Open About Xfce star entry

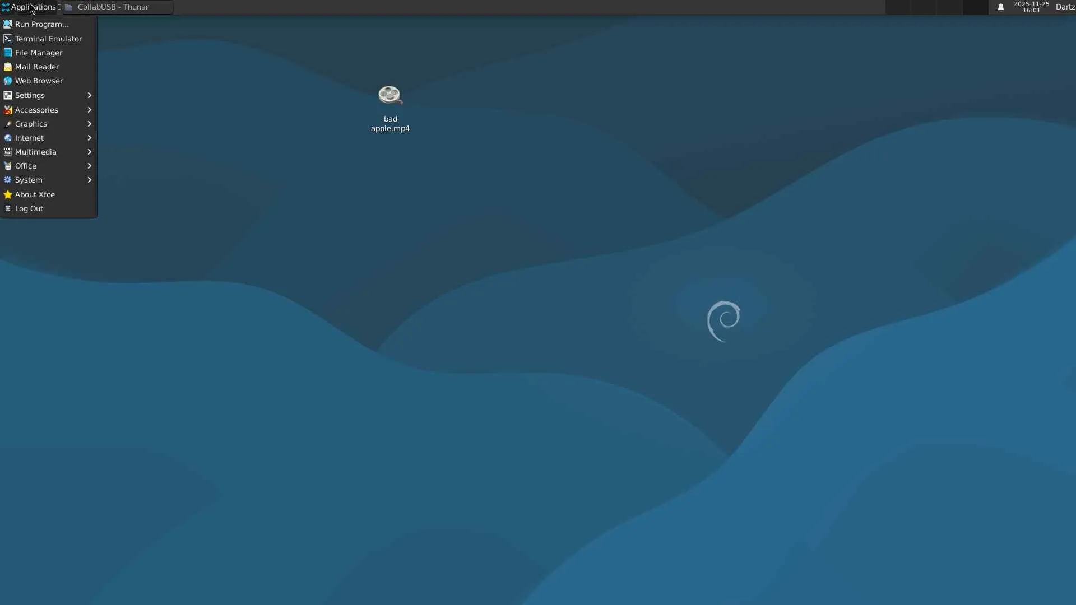coord(8,194)
